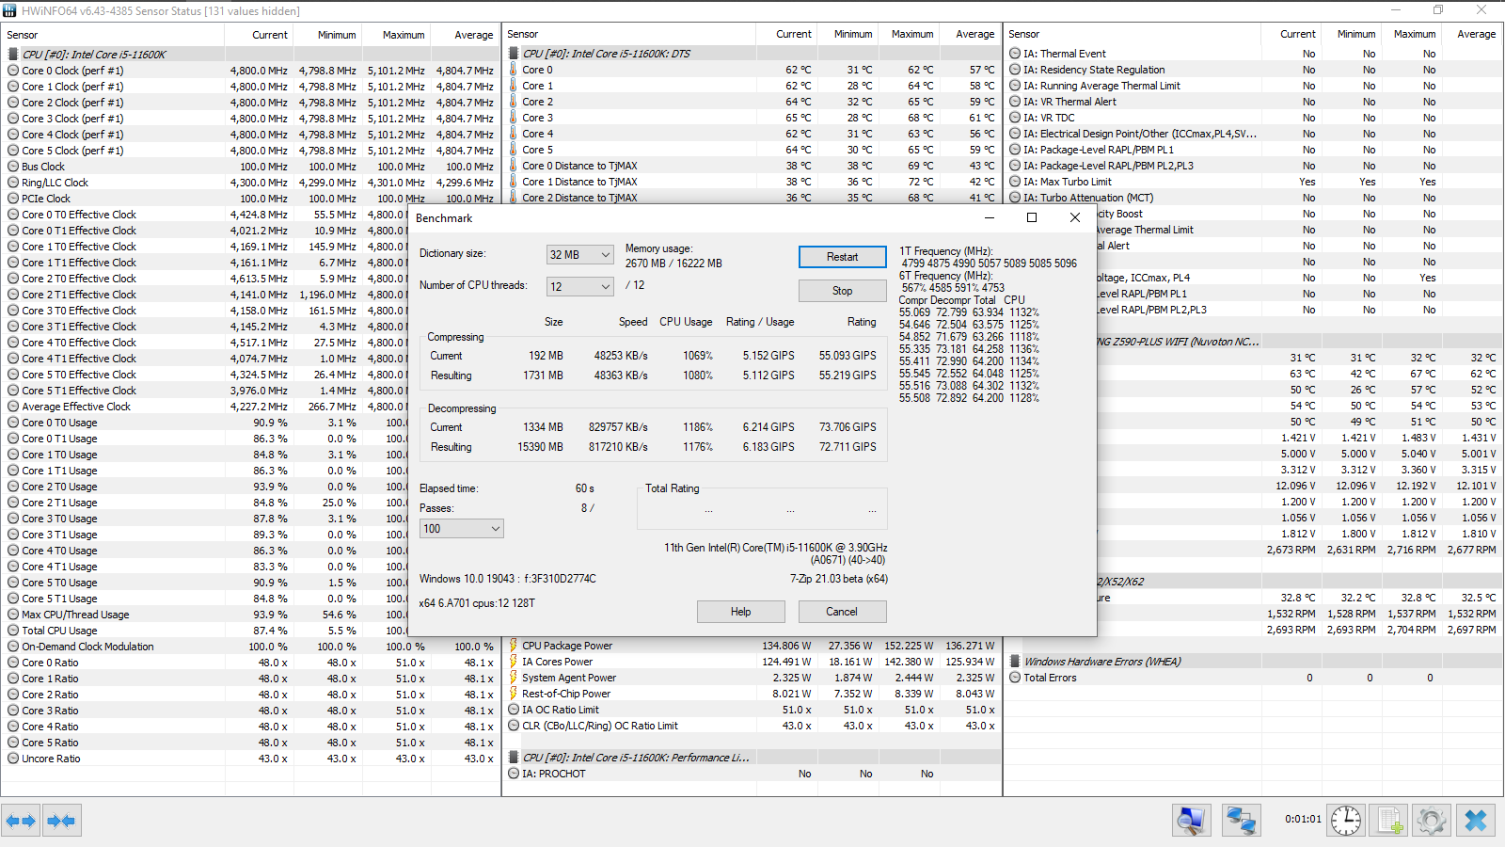Image resolution: width=1505 pixels, height=847 pixels.
Task: Click the icon beside Uncore Ratio
Action: tap(13, 759)
